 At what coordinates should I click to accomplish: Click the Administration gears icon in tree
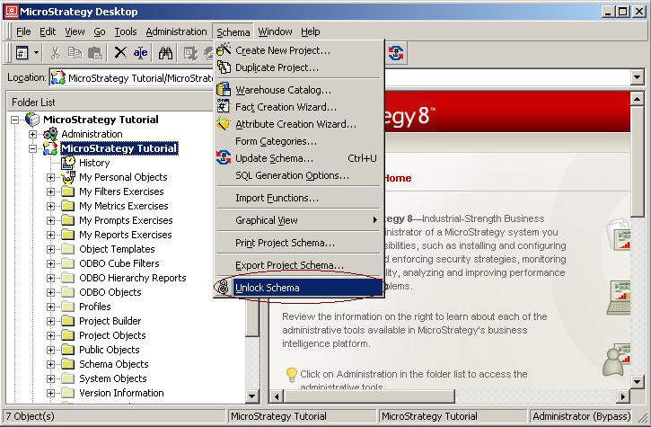[x=50, y=134]
